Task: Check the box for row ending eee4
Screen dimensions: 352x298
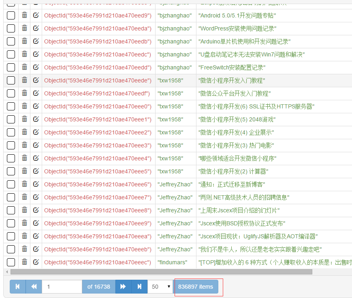Action: click(11, 158)
